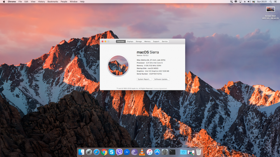Open Launchpad rocket icon in Dock
Image resolution: width=280 pixels, height=157 pixels.
pos(89,152)
